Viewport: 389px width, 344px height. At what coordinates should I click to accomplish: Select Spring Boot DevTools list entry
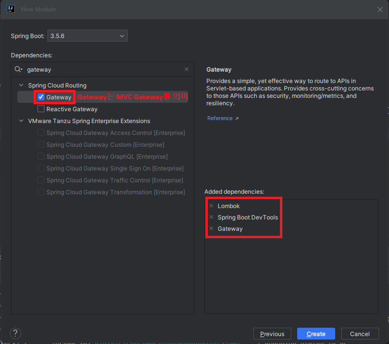tap(248, 217)
